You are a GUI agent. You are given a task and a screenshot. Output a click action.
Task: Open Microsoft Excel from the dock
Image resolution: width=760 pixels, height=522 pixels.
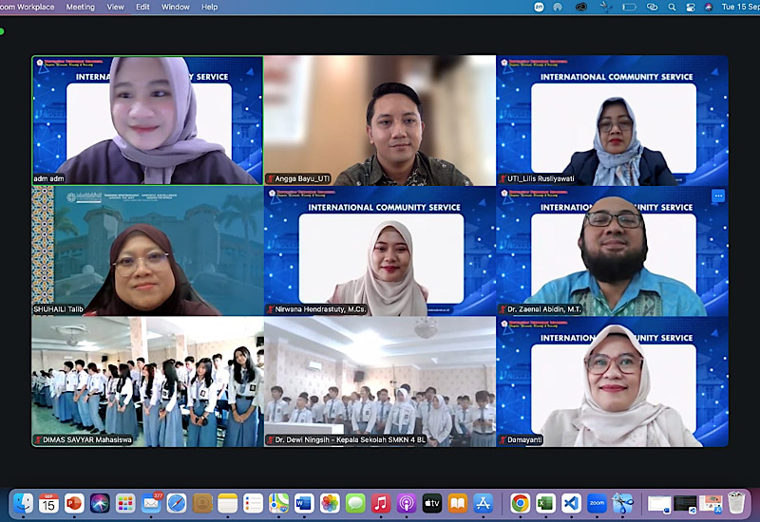pyautogui.click(x=545, y=504)
